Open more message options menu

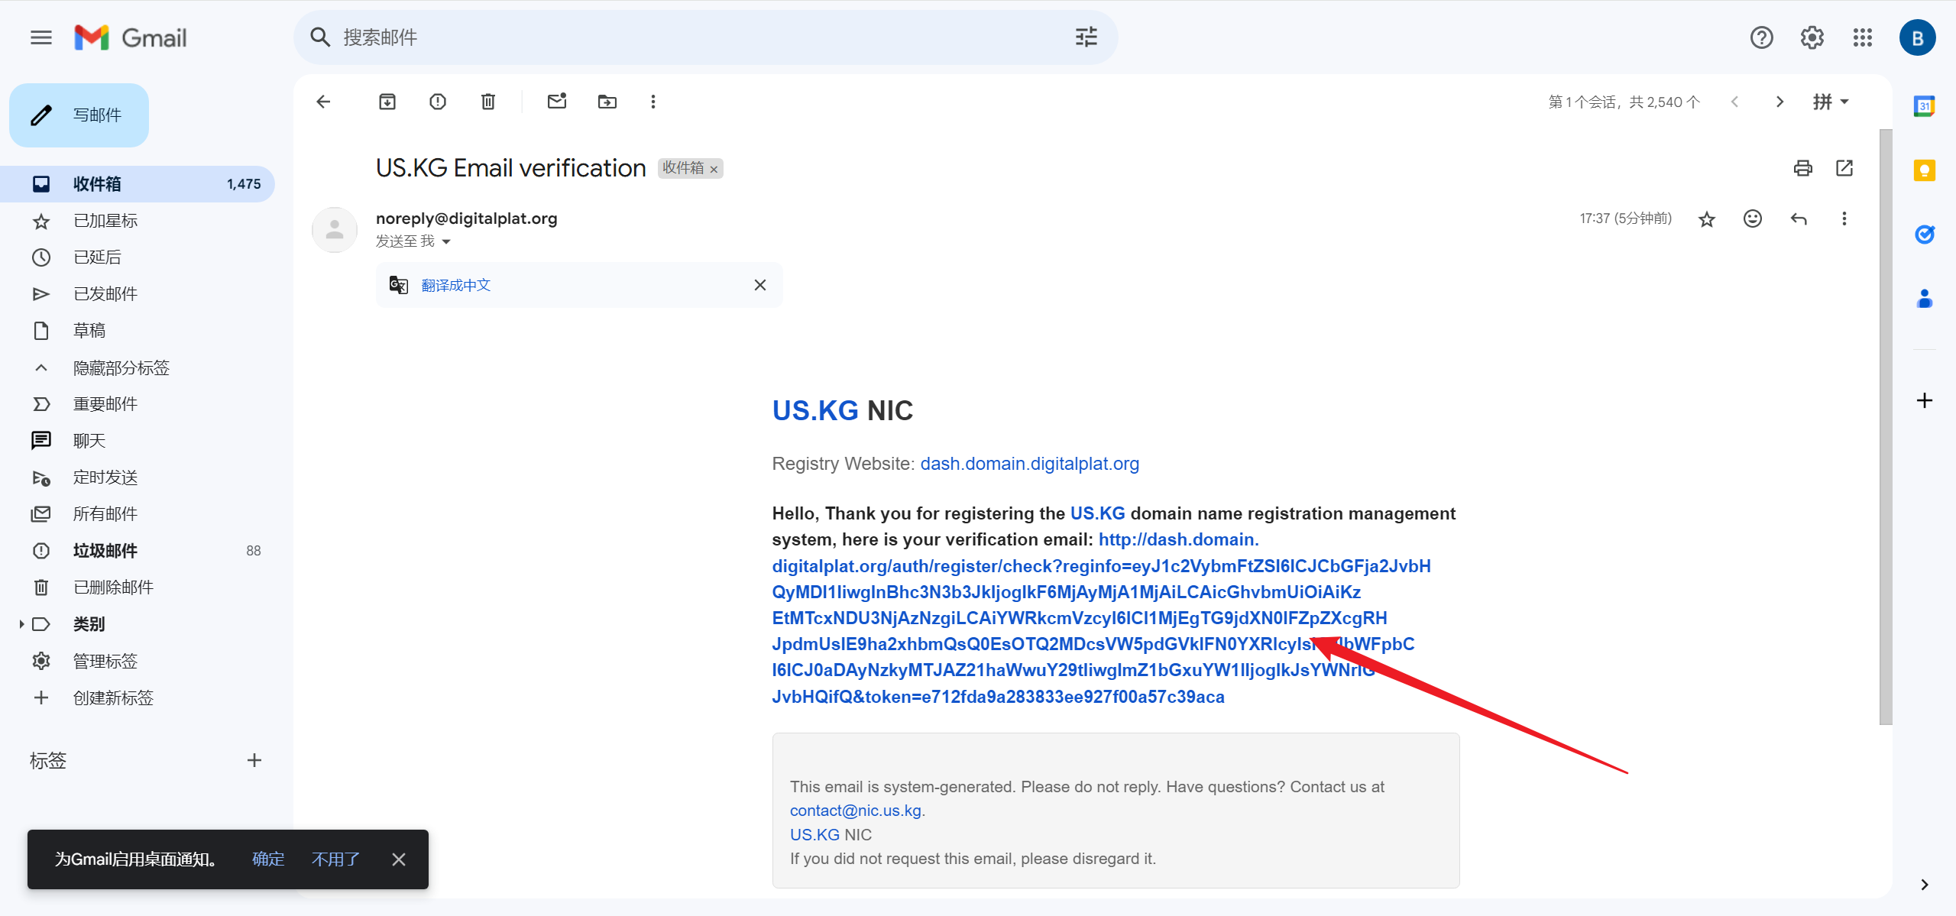pyautogui.click(x=1844, y=219)
